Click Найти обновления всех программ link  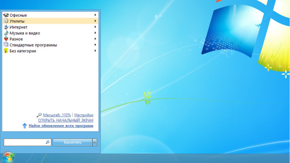pos(61,126)
